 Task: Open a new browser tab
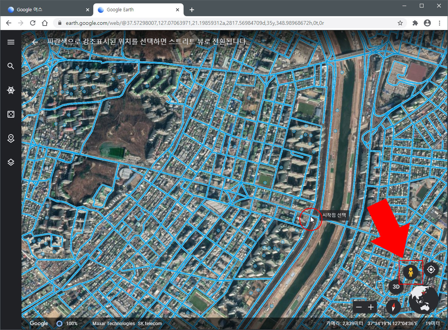click(192, 10)
